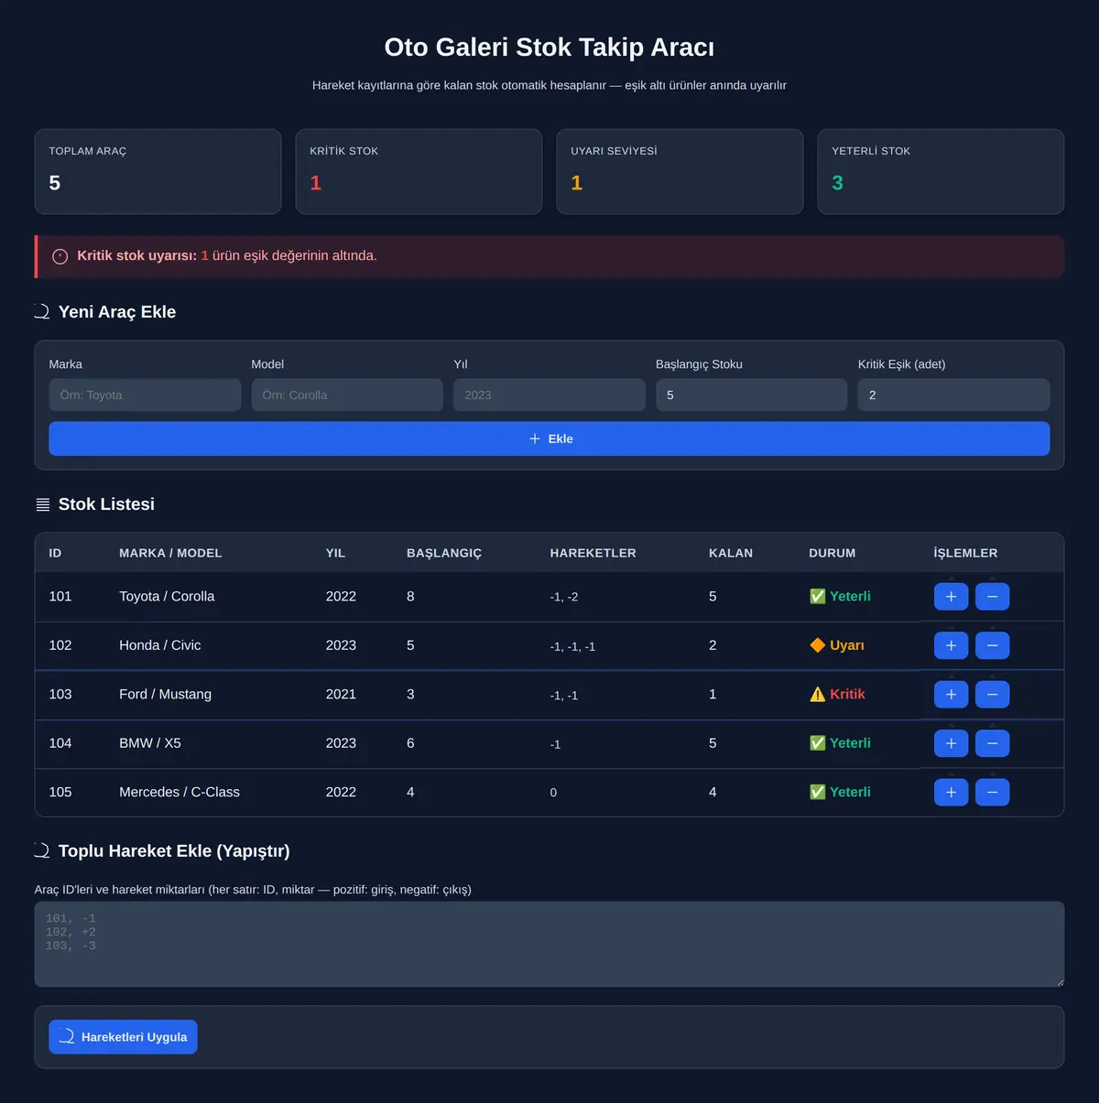Select the Kritik Eşik field
Image resolution: width=1099 pixels, height=1103 pixels.
click(953, 395)
